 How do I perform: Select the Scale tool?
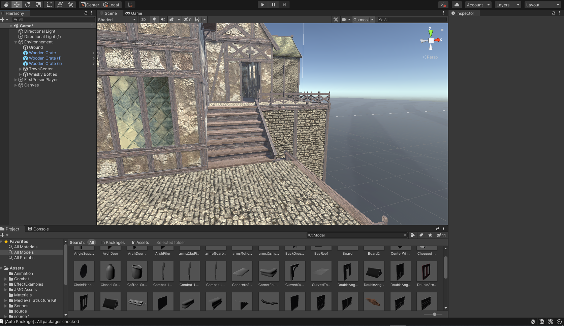(x=38, y=5)
